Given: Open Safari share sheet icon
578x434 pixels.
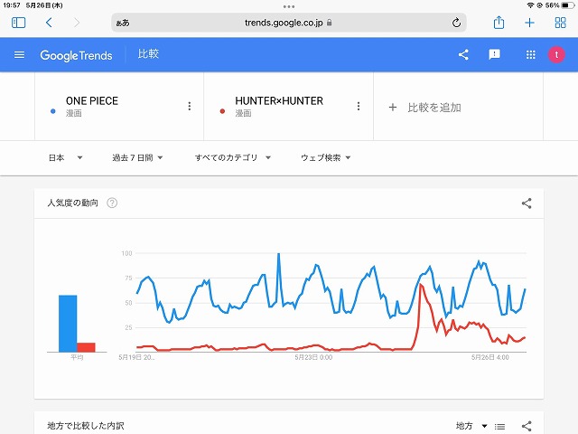Looking at the screenshot, I should [x=499, y=23].
